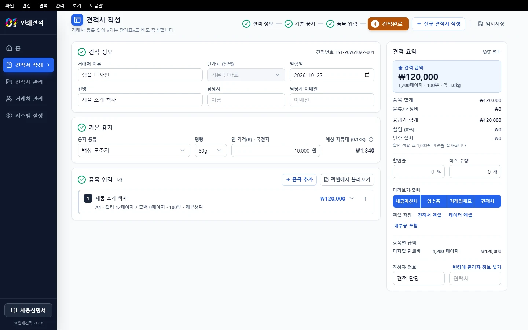Open the 용지 종류 dropdown
The image size is (528, 330).
pyautogui.click(x=134, y=150)
